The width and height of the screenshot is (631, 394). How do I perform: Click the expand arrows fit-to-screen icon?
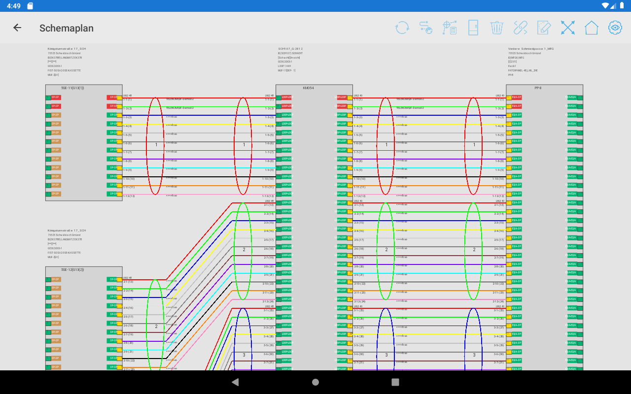pos(567,28)
